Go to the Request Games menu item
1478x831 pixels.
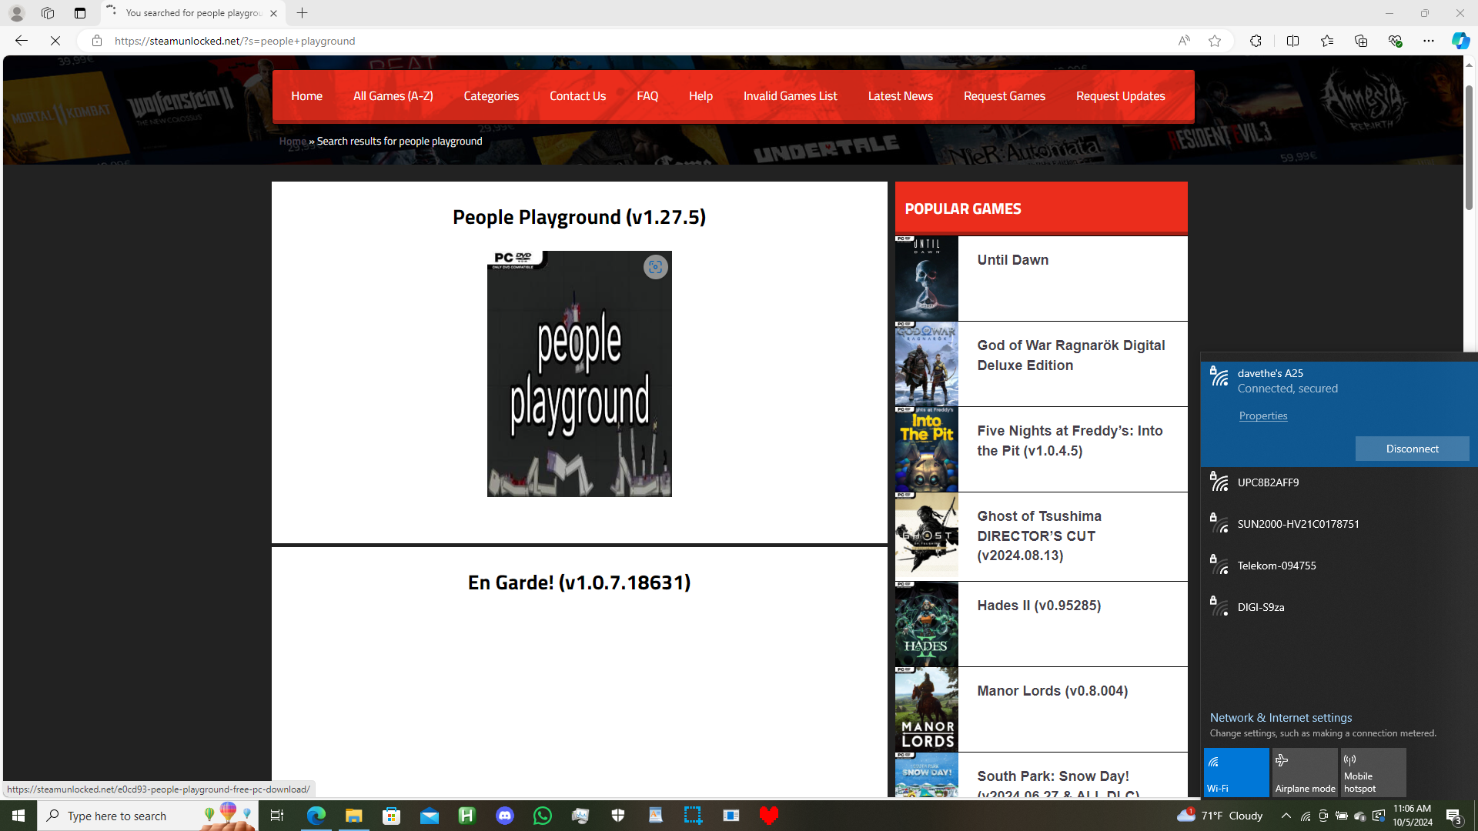point(1004,96)
